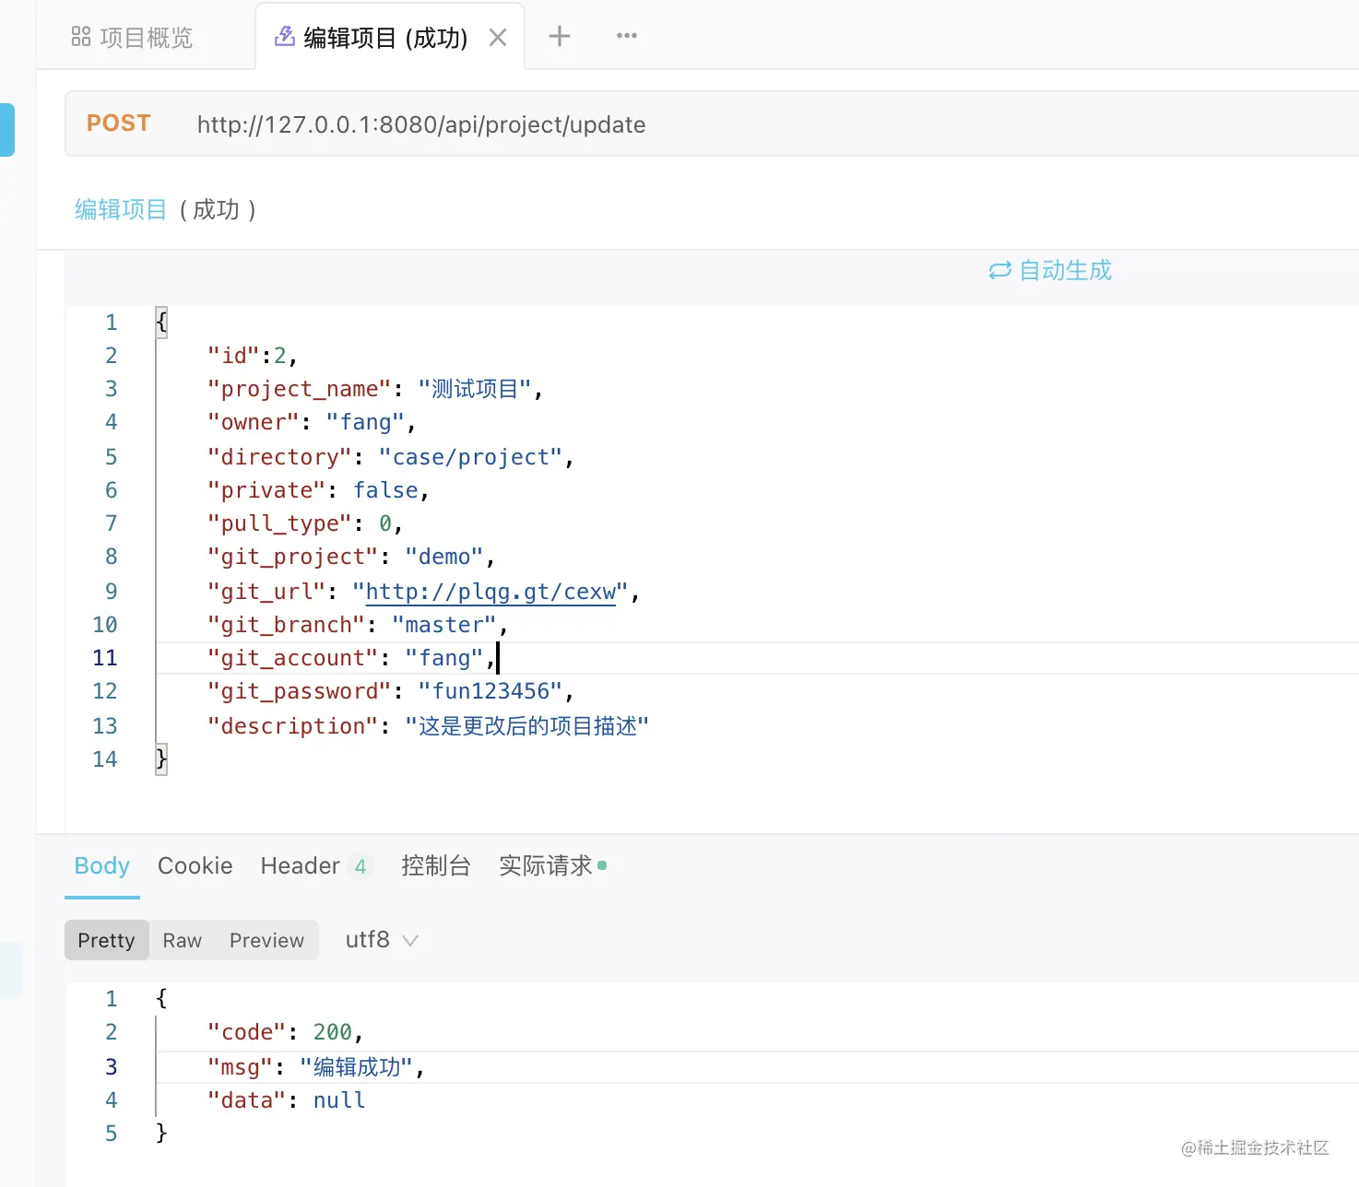Open the three-dots more tabs menu

point(627,36)
